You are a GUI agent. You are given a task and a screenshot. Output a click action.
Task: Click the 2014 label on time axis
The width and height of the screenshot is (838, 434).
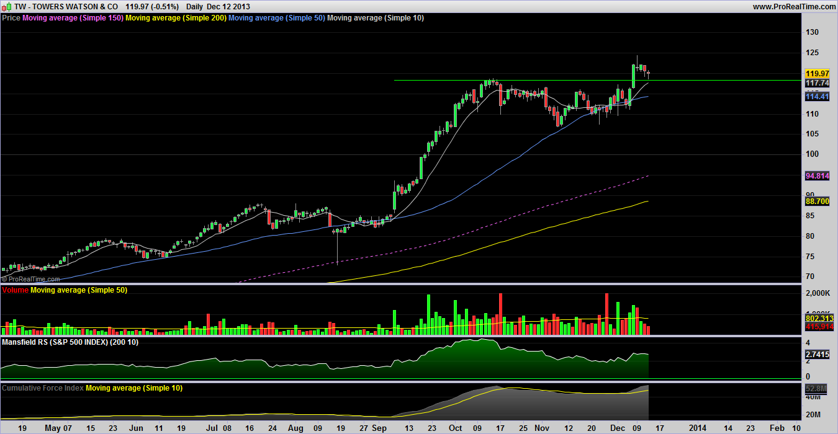[698, 428]
